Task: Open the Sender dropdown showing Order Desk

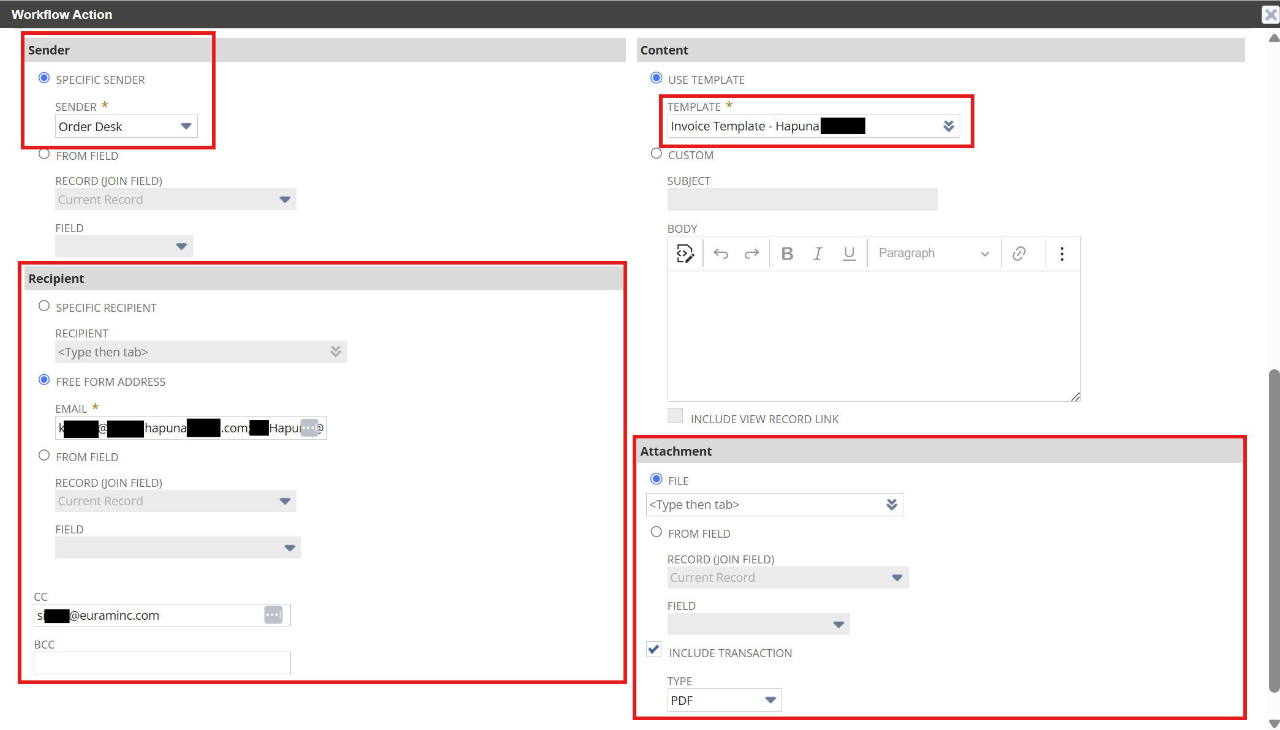Action: point(126,126)
